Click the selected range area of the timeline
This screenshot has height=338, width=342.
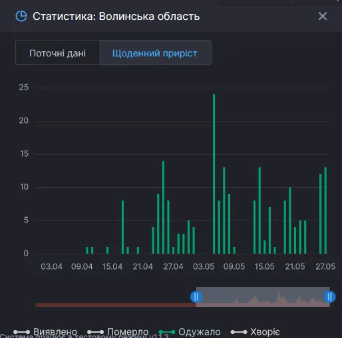coord(263,297)
